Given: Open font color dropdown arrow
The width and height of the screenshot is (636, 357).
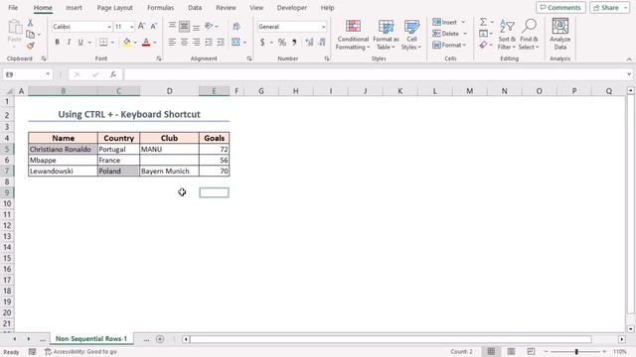Looking at the screenshot, I should point(155,43).
